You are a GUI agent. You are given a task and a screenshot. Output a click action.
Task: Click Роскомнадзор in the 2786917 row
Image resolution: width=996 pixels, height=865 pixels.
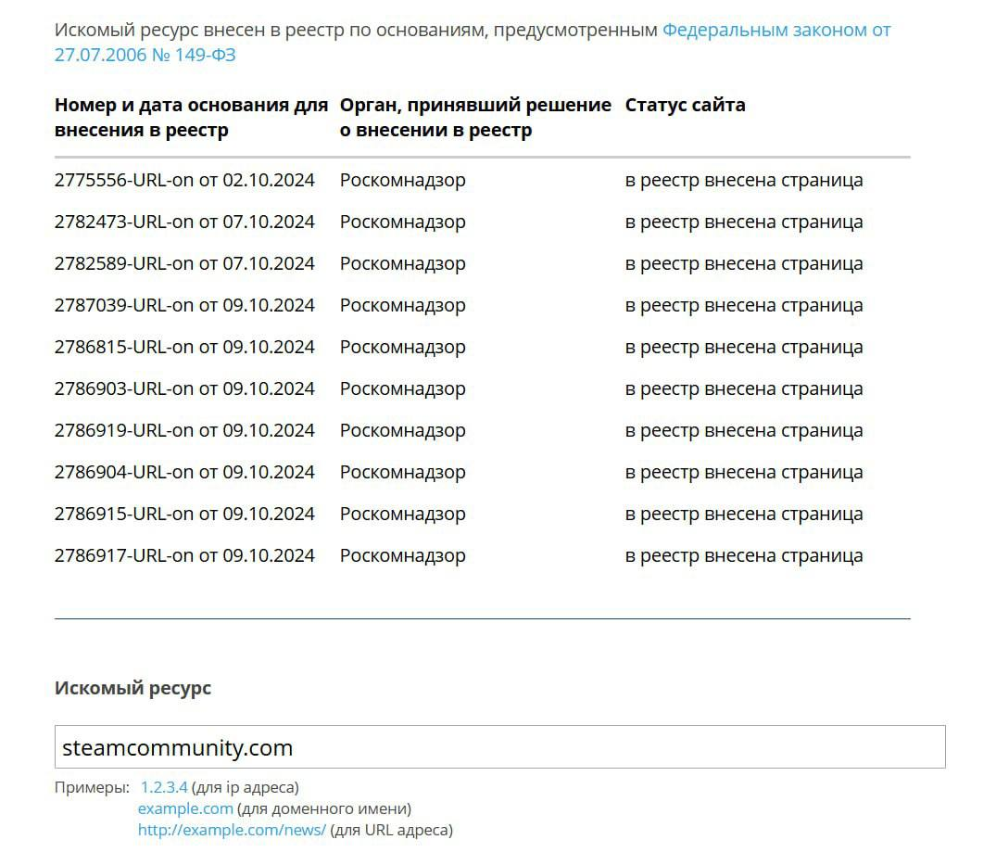(403, 556)
